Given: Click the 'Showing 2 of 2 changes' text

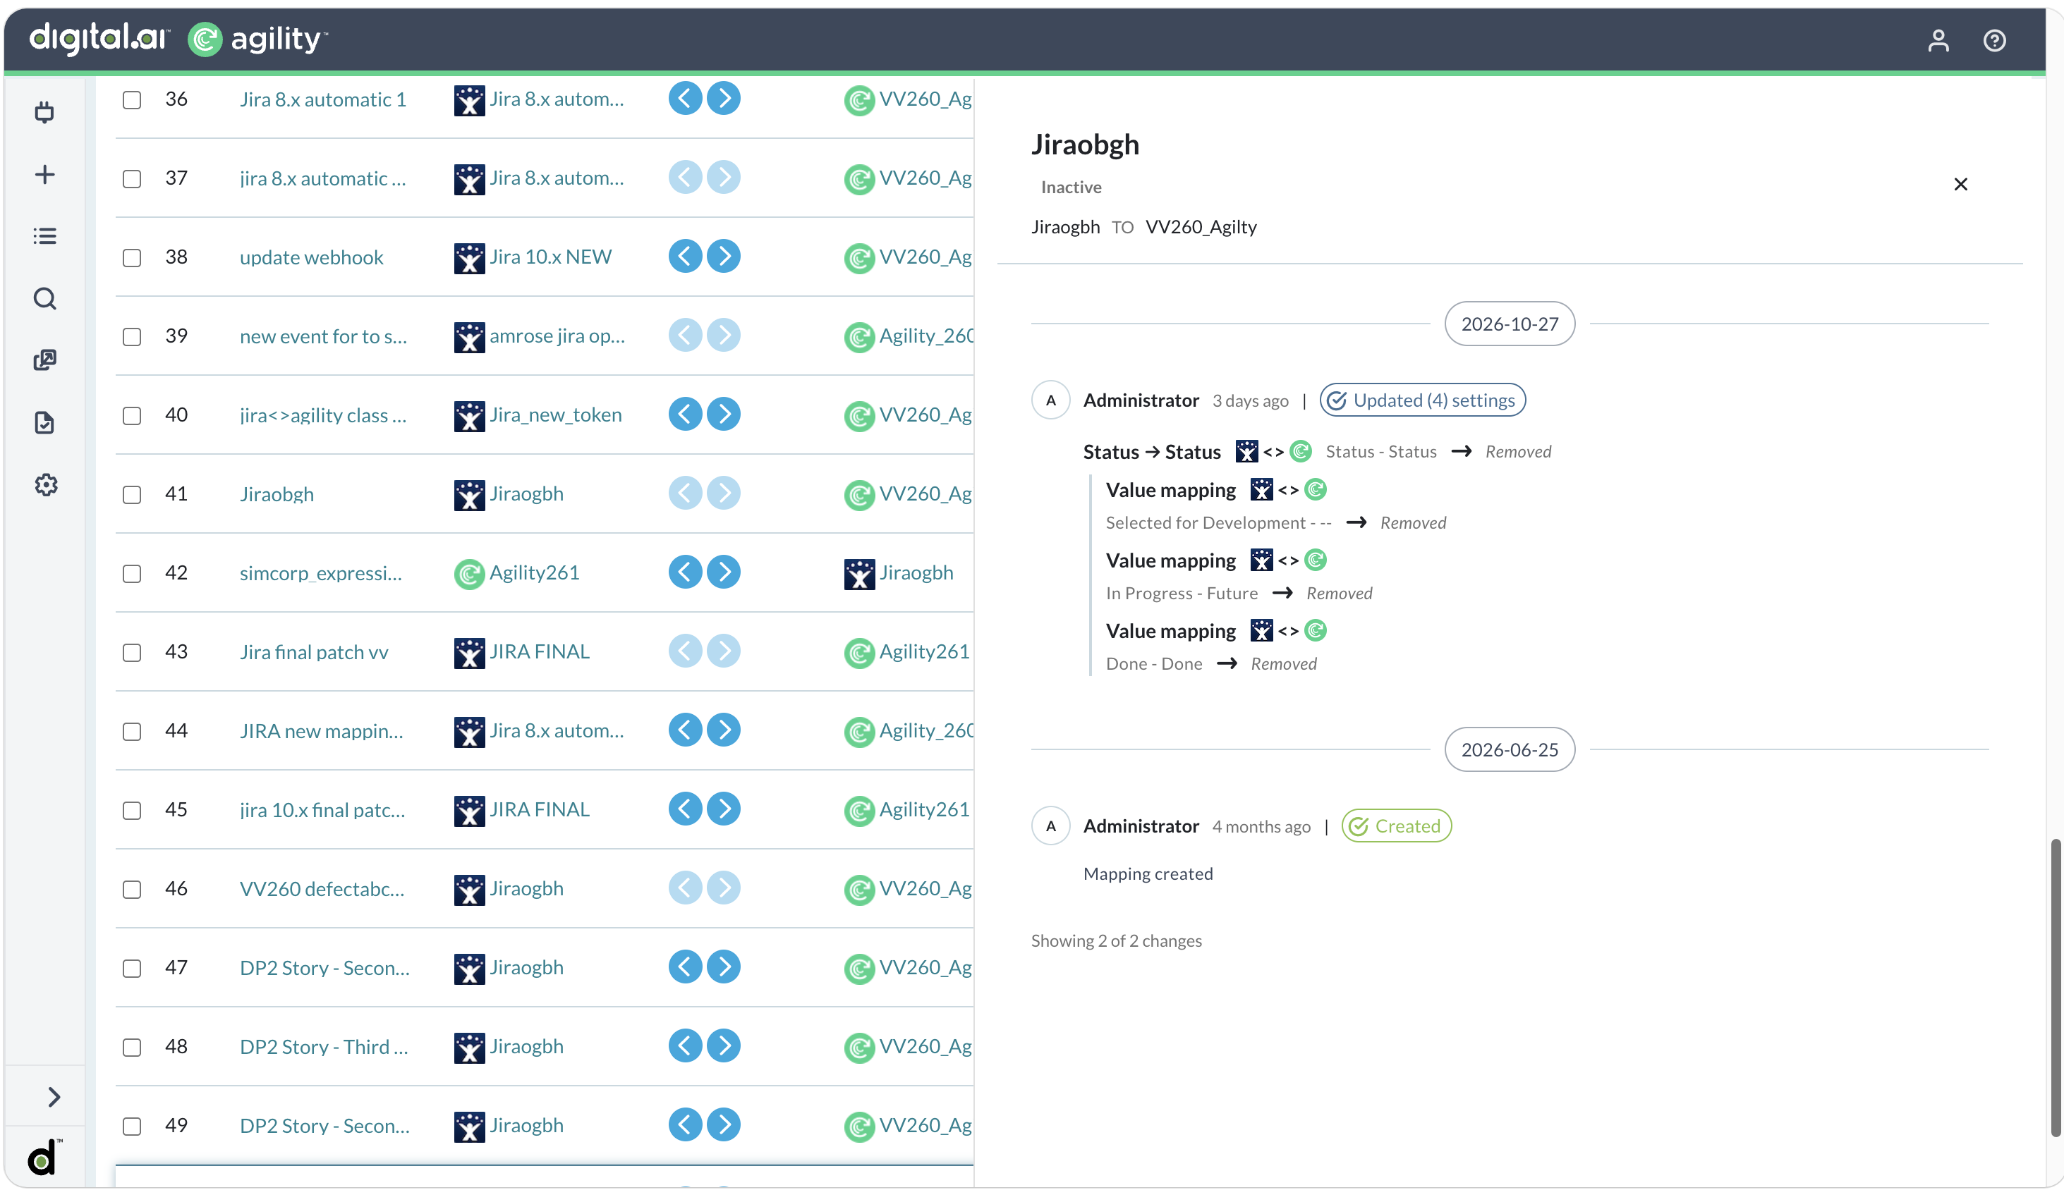Looking at the screenshot, I should click(1115, 940).
